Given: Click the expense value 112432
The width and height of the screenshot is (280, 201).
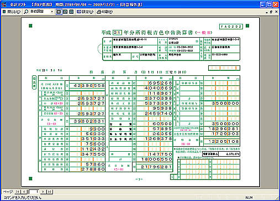Looking at the screenshot, I should pyautogui.click(x=93, y=149).
